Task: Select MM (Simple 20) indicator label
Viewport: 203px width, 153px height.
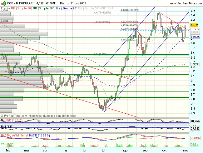Action: pos(22,8)
